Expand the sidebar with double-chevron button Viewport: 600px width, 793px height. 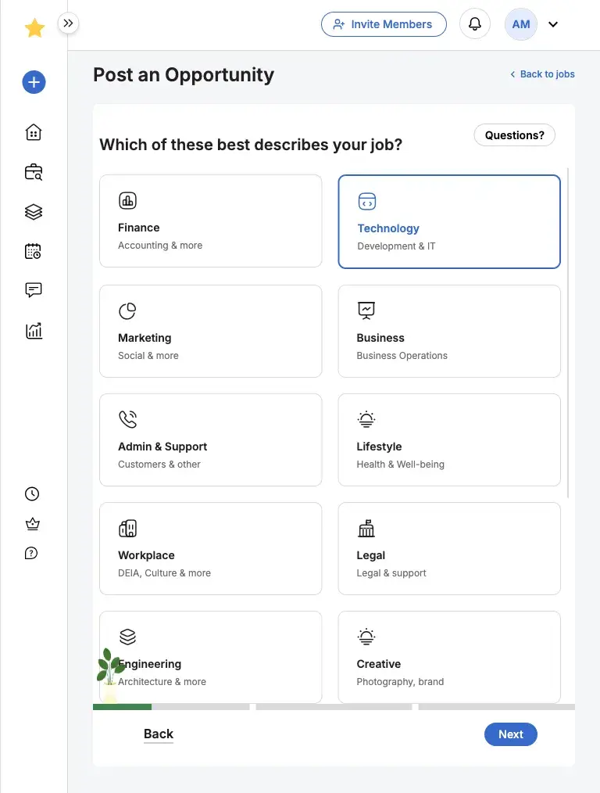(69, 23)
